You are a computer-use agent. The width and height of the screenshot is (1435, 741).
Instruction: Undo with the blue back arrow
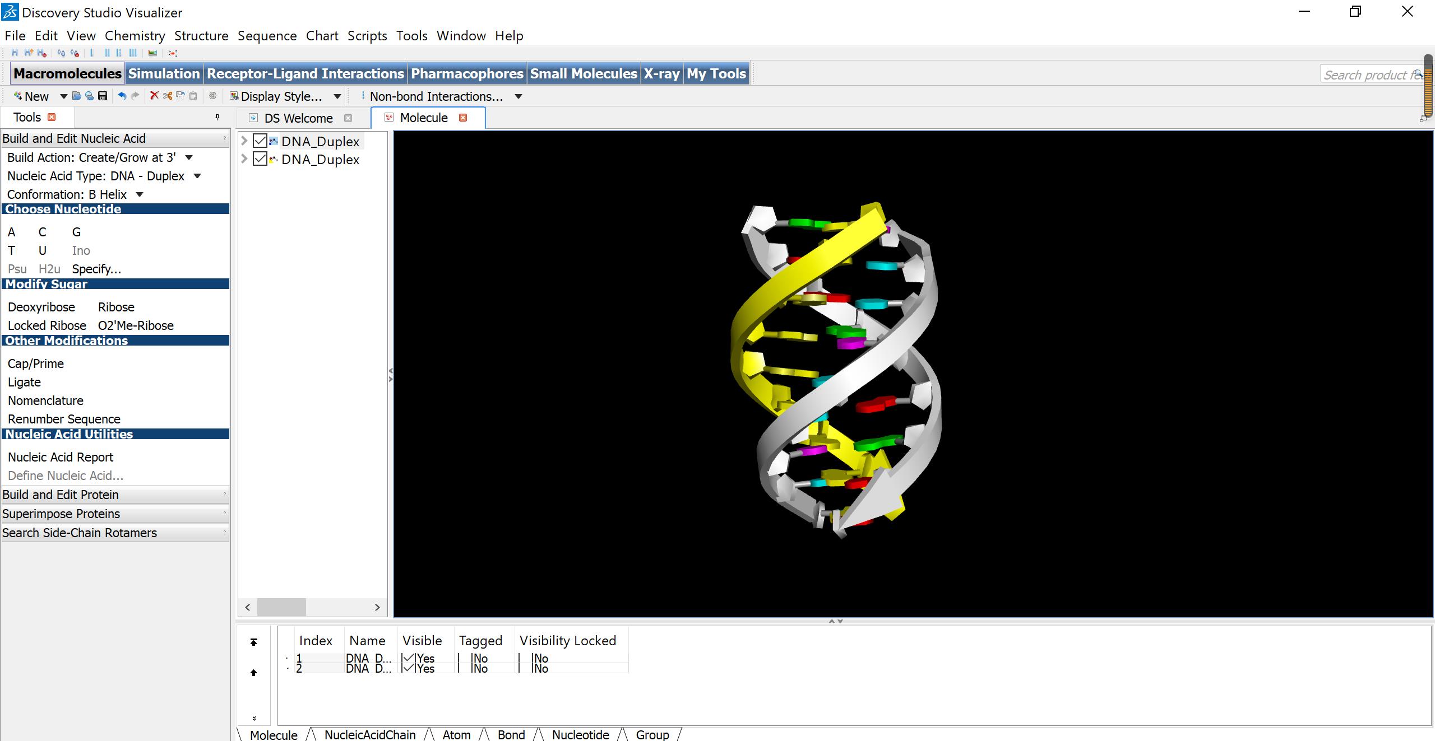pos(122,96)
